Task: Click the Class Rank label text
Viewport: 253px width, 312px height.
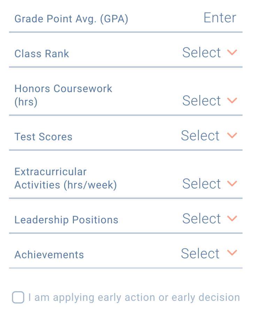Action: (42, 54)
